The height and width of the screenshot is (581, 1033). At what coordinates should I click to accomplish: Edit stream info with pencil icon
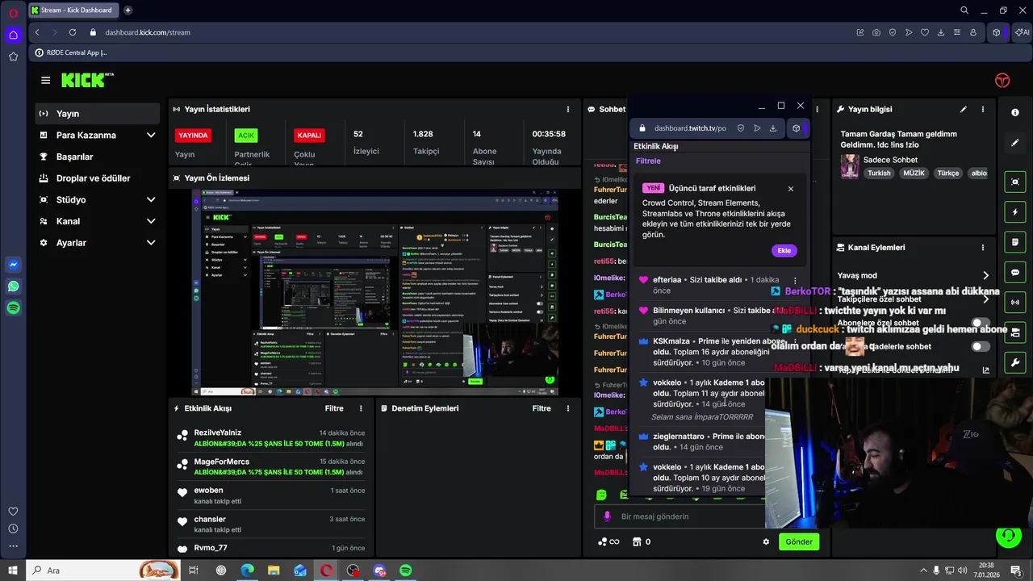963,109
